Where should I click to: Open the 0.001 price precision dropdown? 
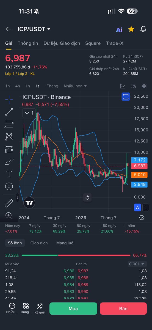137,264
